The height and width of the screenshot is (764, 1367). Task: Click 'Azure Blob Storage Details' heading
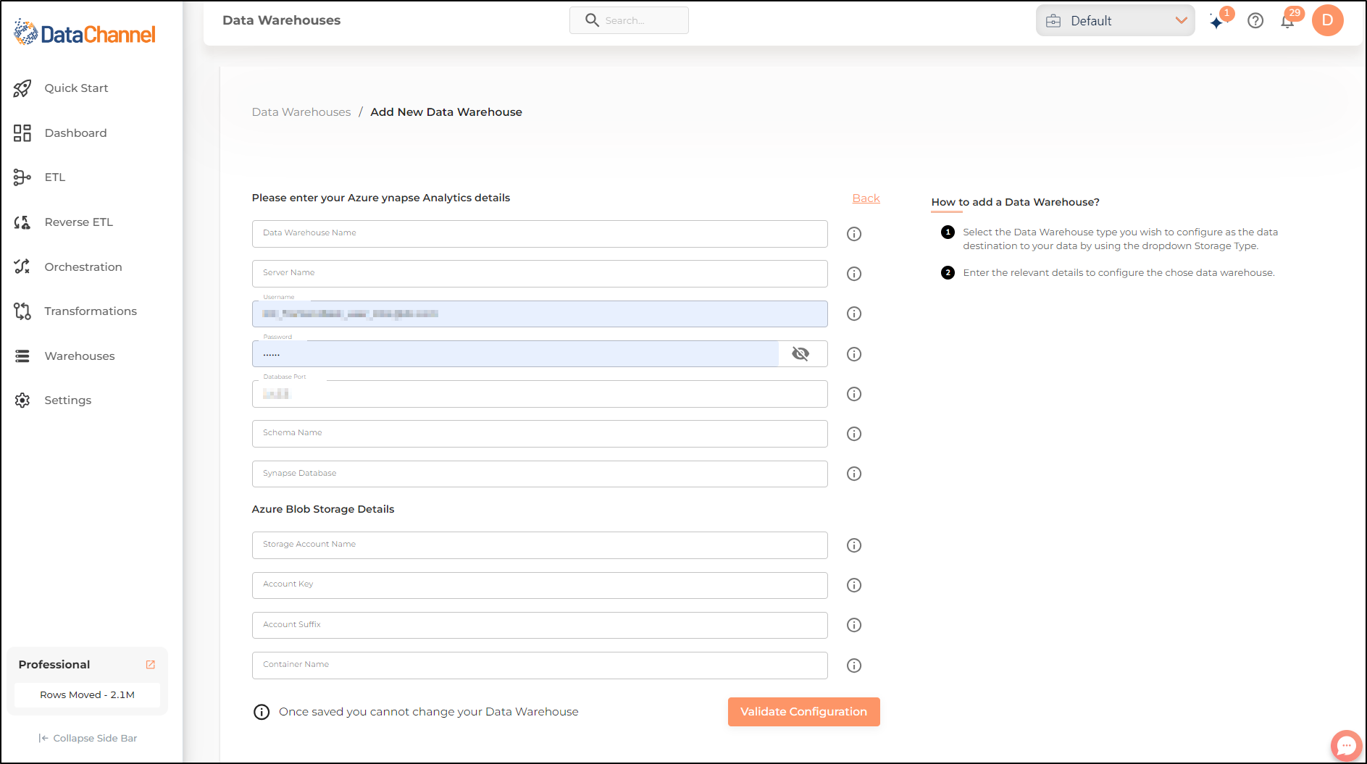(x=323, y=510)
